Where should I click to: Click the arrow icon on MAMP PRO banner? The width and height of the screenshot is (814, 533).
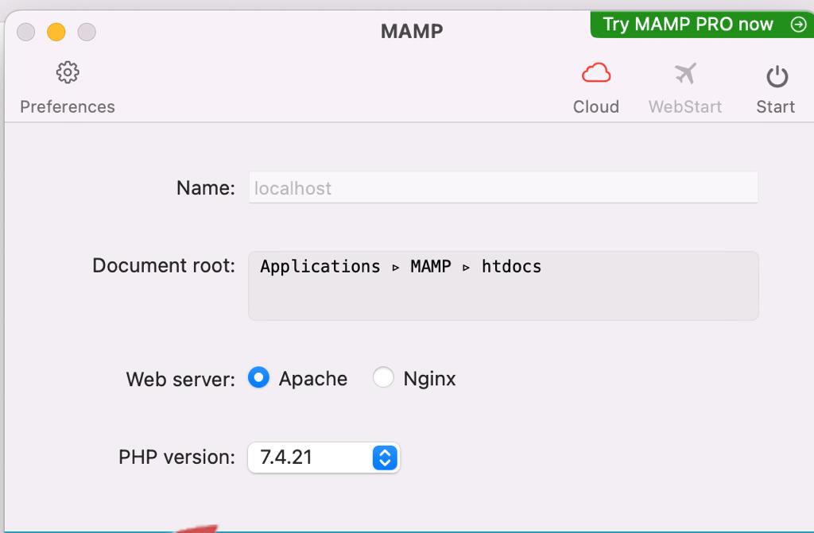798,25
